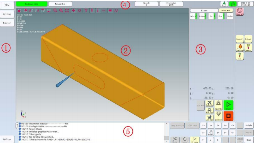Image resolution: width=255 pixels, height=144 pixels.
Task: Select High Speed airplane button
Action: point(210,103)
